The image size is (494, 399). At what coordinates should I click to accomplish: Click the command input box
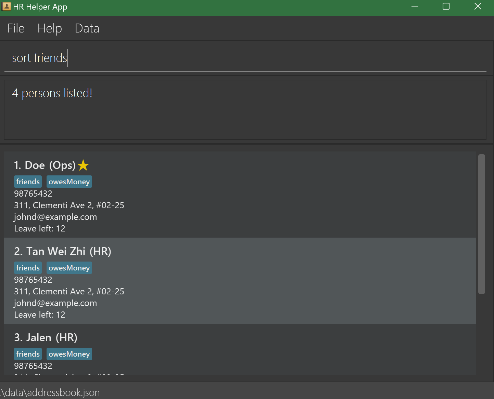point(245,58)
